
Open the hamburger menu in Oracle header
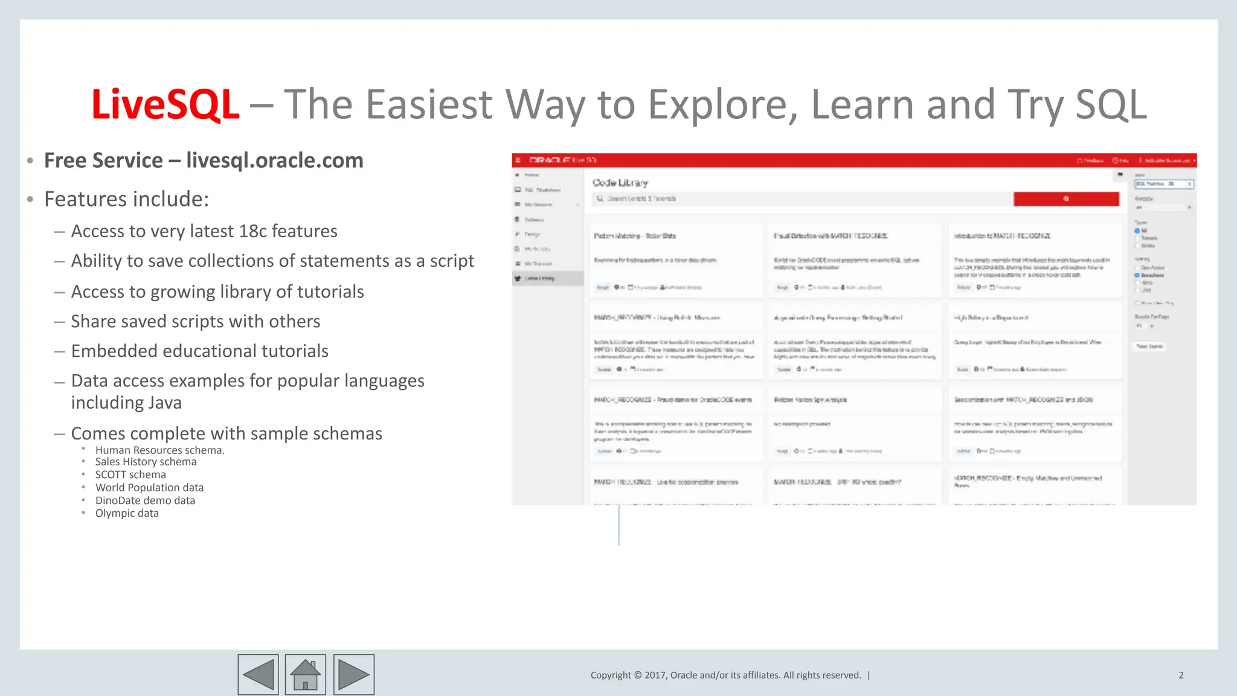[x=518, y=160]
